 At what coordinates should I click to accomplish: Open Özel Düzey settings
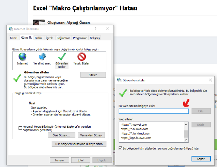click(61, 135)
